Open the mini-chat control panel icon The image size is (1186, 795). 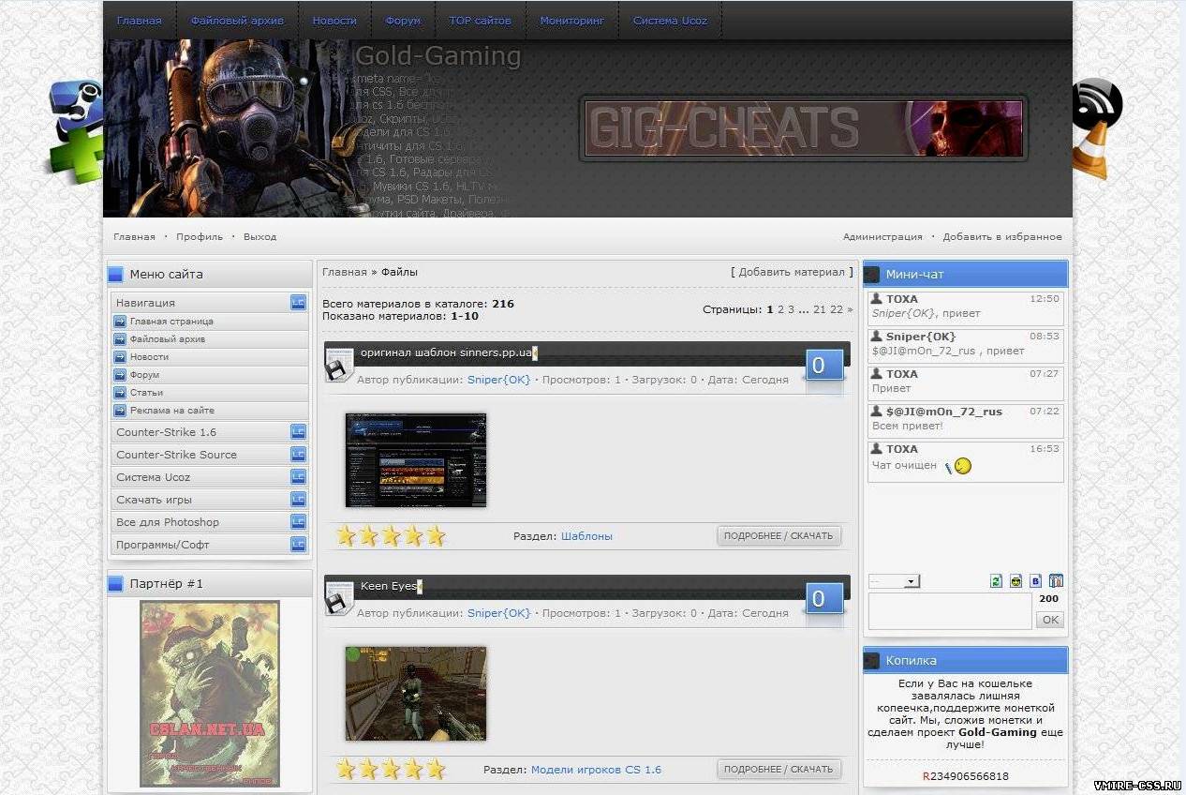coord(1056,581)
